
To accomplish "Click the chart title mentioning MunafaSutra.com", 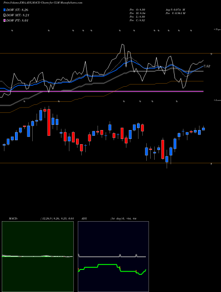I will coord(43,3).
